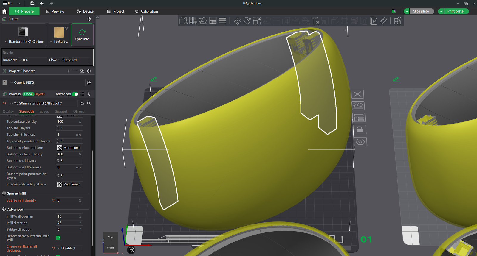
Task: Switch Process to Objects
Action: [x=40, y=94]
